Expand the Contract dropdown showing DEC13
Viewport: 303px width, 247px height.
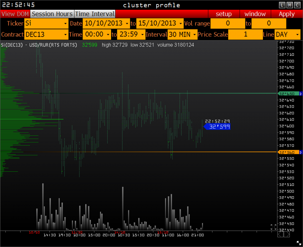(46, 34)
